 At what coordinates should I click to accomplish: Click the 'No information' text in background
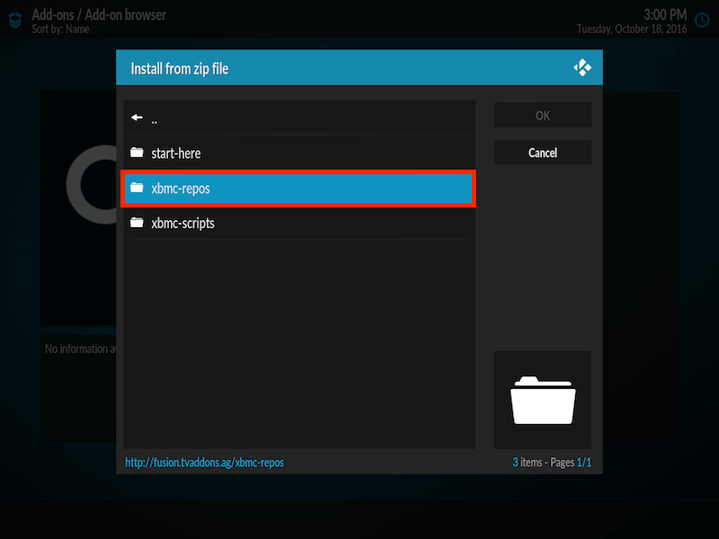80,349
